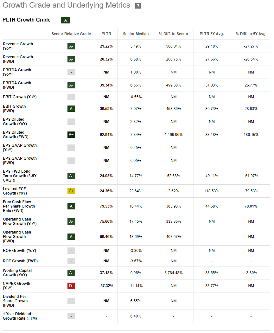Click the Sector Median column header
Screen dimensions: 274x333
click(x=136, y=34)
